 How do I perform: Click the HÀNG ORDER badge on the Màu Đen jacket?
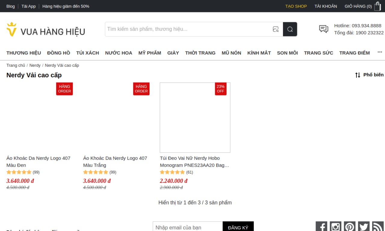coord(65,89)
